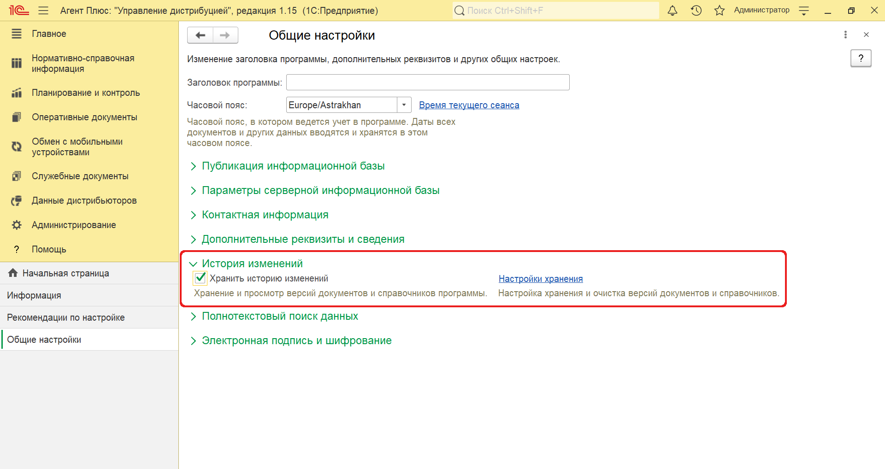
Task: Click the Заголовок программы input field
Action: [428, 82]
